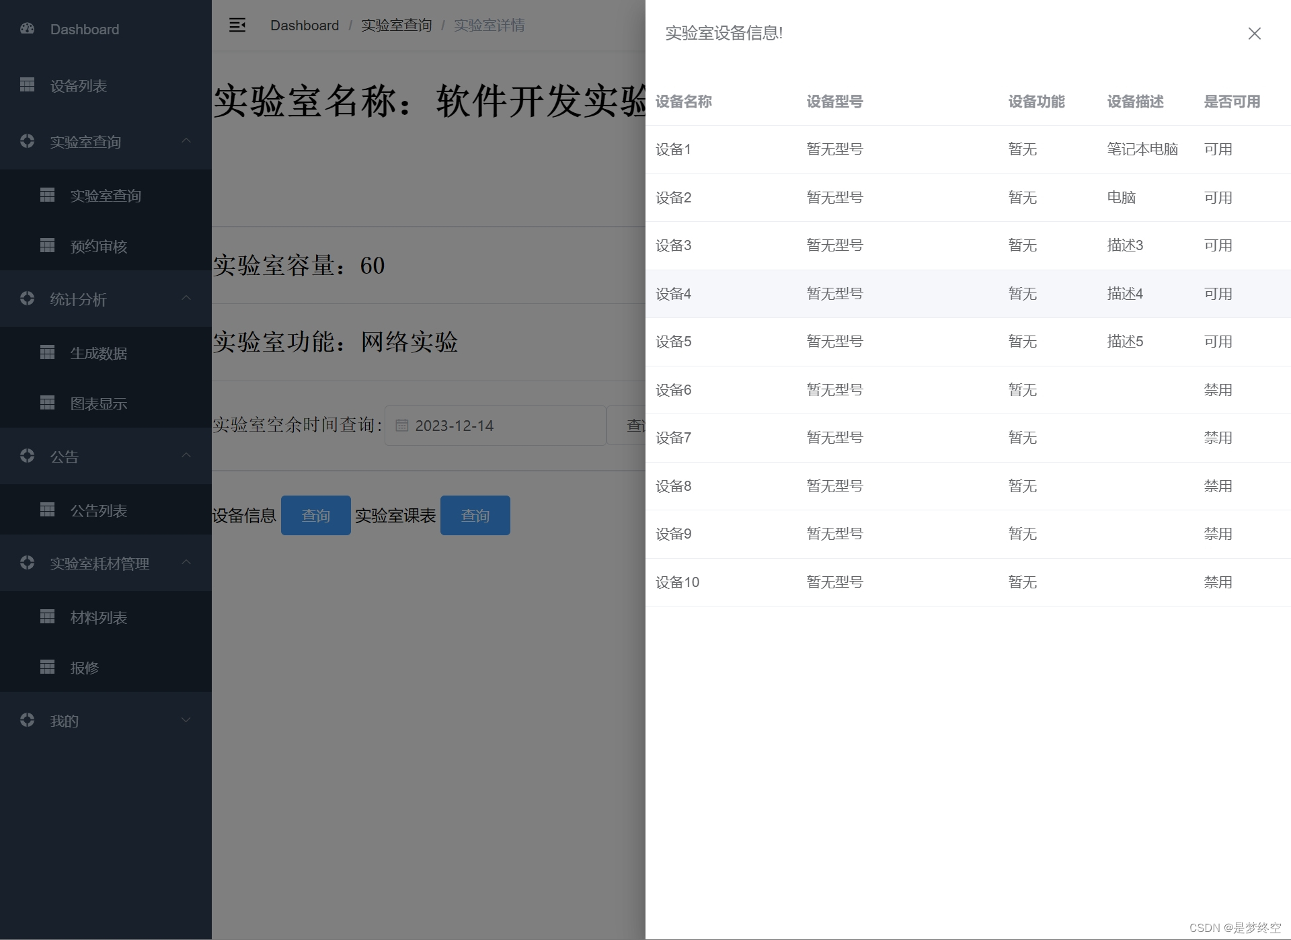The image size is (1291, 940).
Task: Click the 描述5 cell
Action: point(1126,342)
